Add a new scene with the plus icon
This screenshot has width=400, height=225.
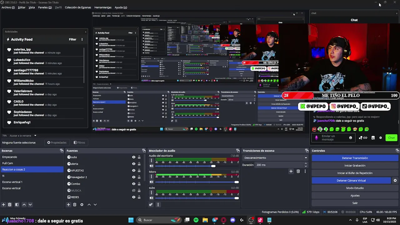click(4, 205)
